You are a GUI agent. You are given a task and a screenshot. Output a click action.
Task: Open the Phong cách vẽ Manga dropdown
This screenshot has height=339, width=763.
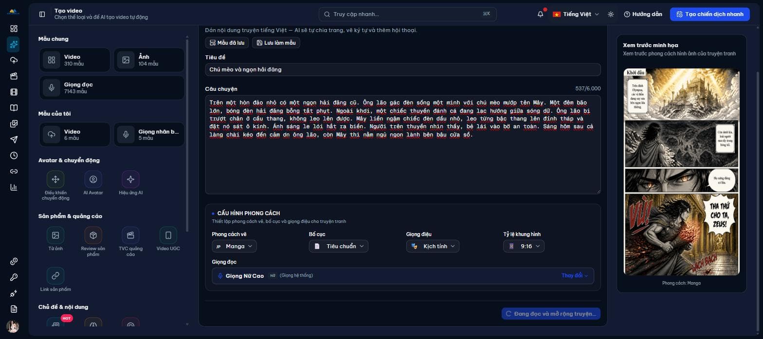coord(234,246)
